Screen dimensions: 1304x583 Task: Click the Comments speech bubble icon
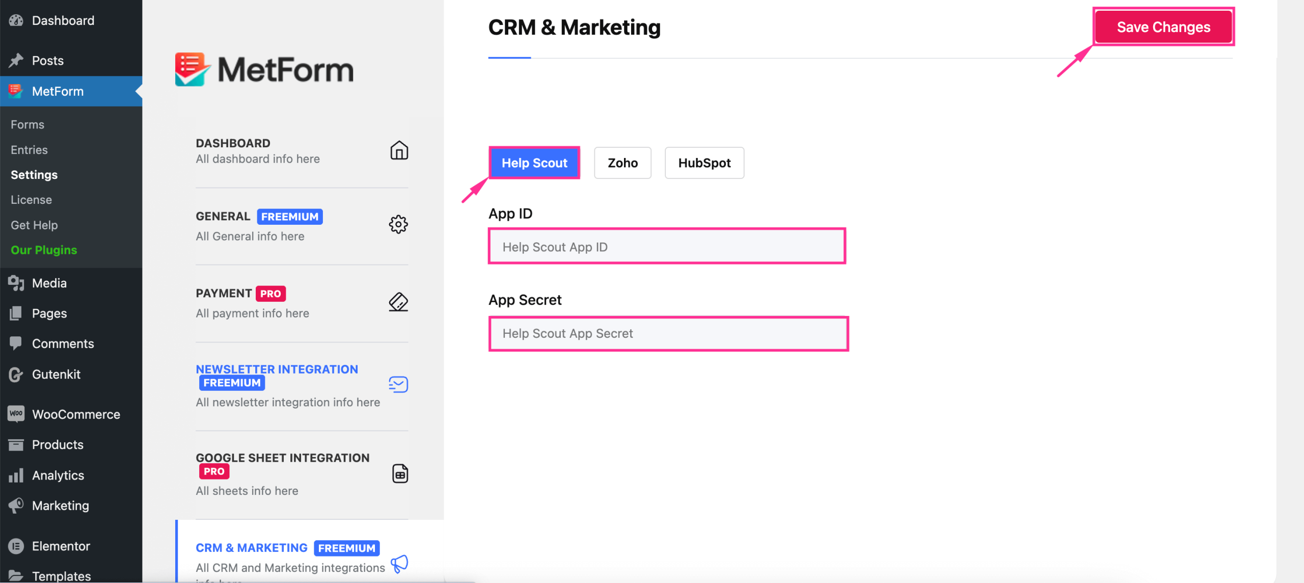click(x=16, y=343)
